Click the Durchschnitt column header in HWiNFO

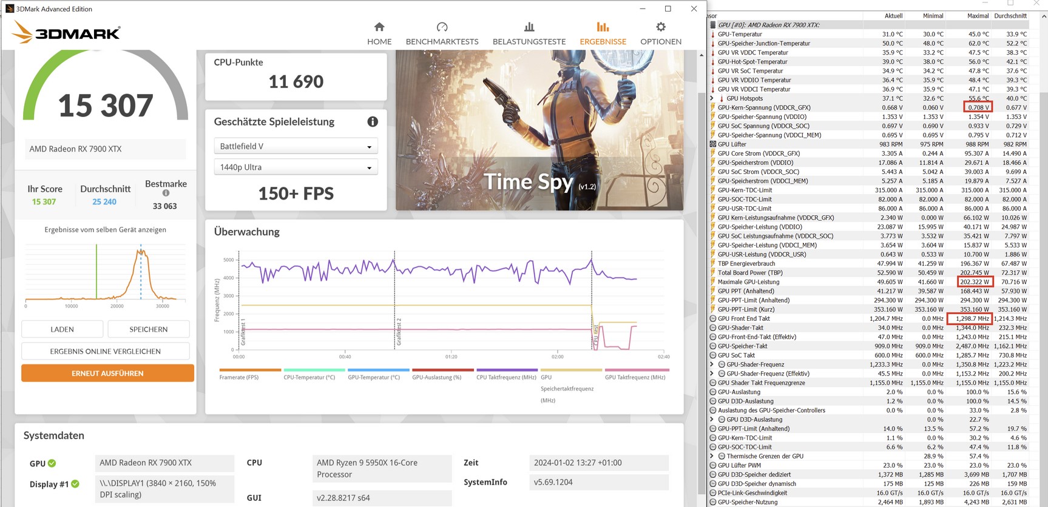coord(1010,16)
